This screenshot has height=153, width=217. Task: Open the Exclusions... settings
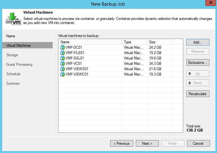[198, 63]
